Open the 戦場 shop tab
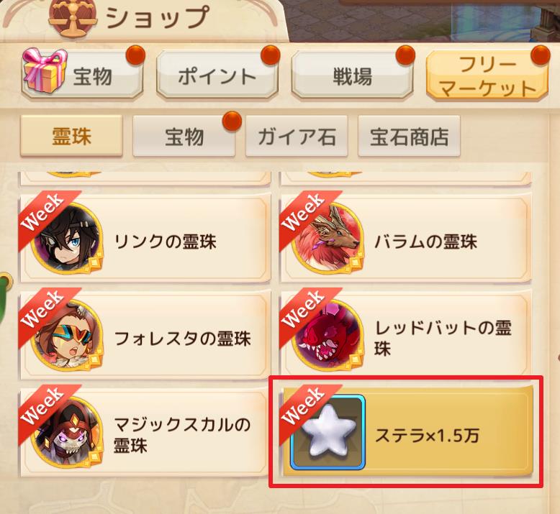The height and width of the screenshot is (514, 560). coord(352,75)
